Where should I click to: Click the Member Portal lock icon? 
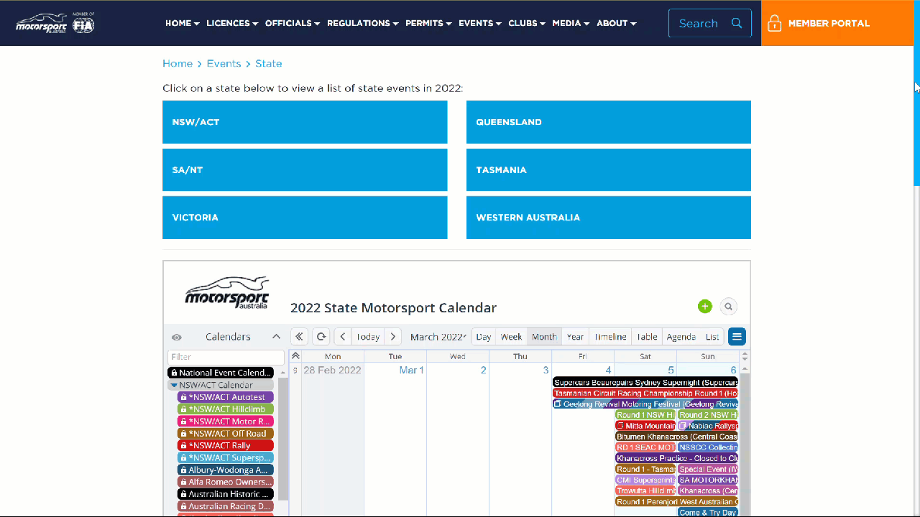point(774,24)
